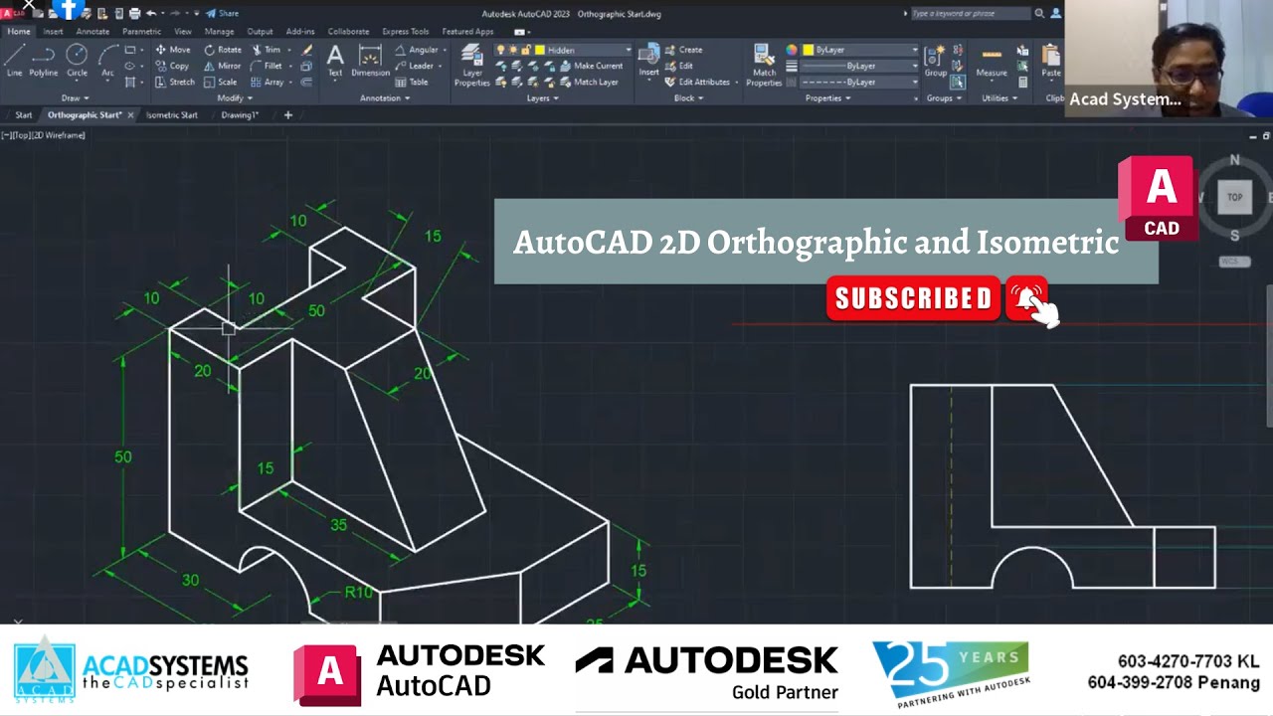Click the Subscribed button overlay
This screenshot has width=1273, height=716.
pyautogui.click(x=912, y=298)
